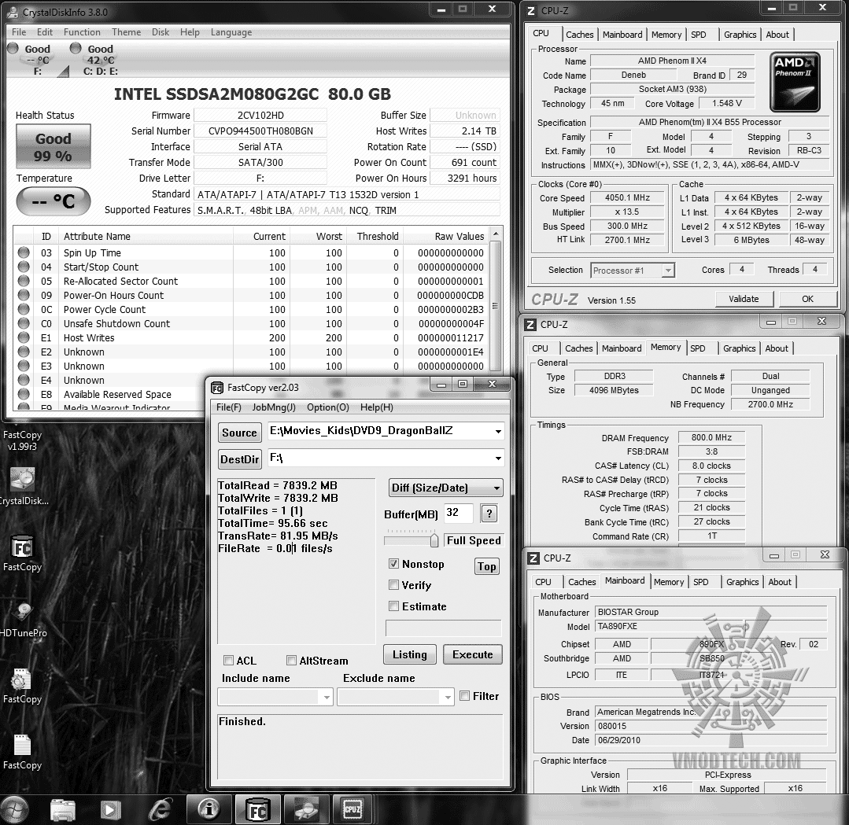Image resolution: width=849 pixels, height=825 pixels.
Task: Click the AMD Phenom II logo in CPU-Z
Action: pyautogui.click(x=794, y=82)
